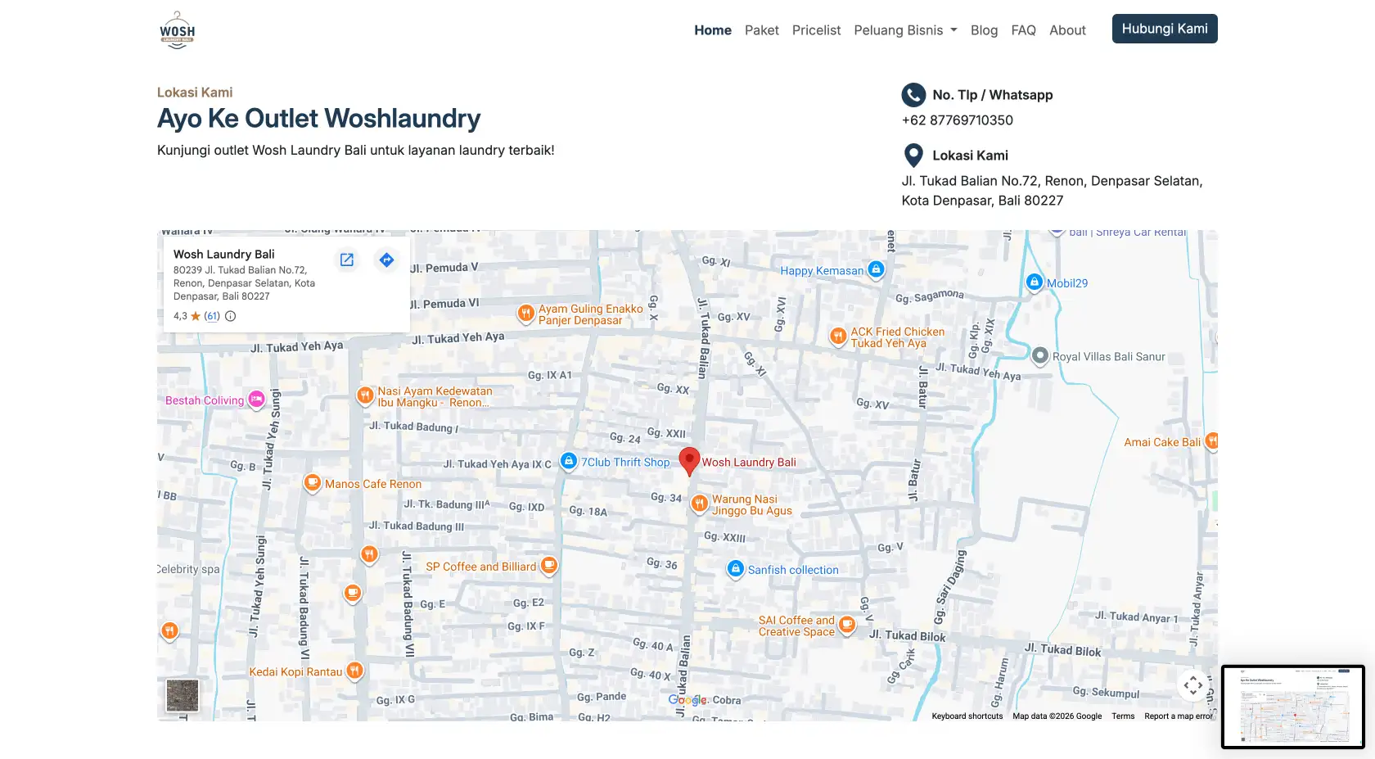Open Keyboard shortcuts on the map
Viewport: 1375px width, 759px height.
pos(967,716)
